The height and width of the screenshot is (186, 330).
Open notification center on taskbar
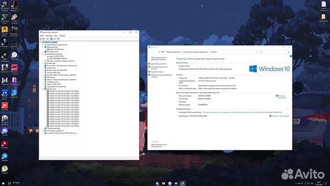[x=326, y=183]
